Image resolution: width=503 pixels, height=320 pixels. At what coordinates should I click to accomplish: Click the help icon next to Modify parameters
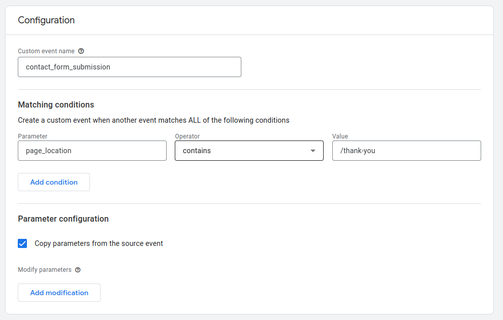78,270
